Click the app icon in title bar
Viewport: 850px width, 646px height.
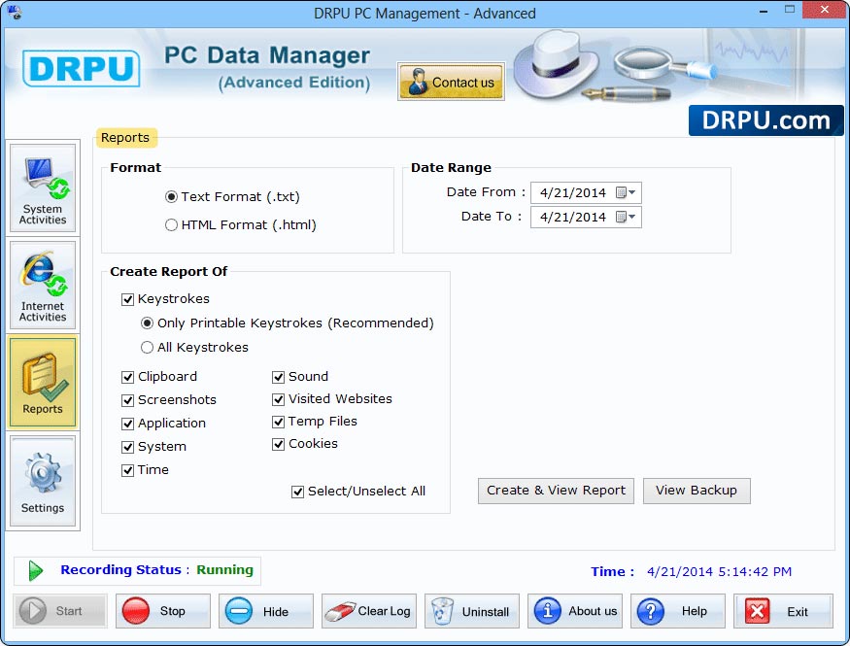pyautogui.click(x=15, y=12)
